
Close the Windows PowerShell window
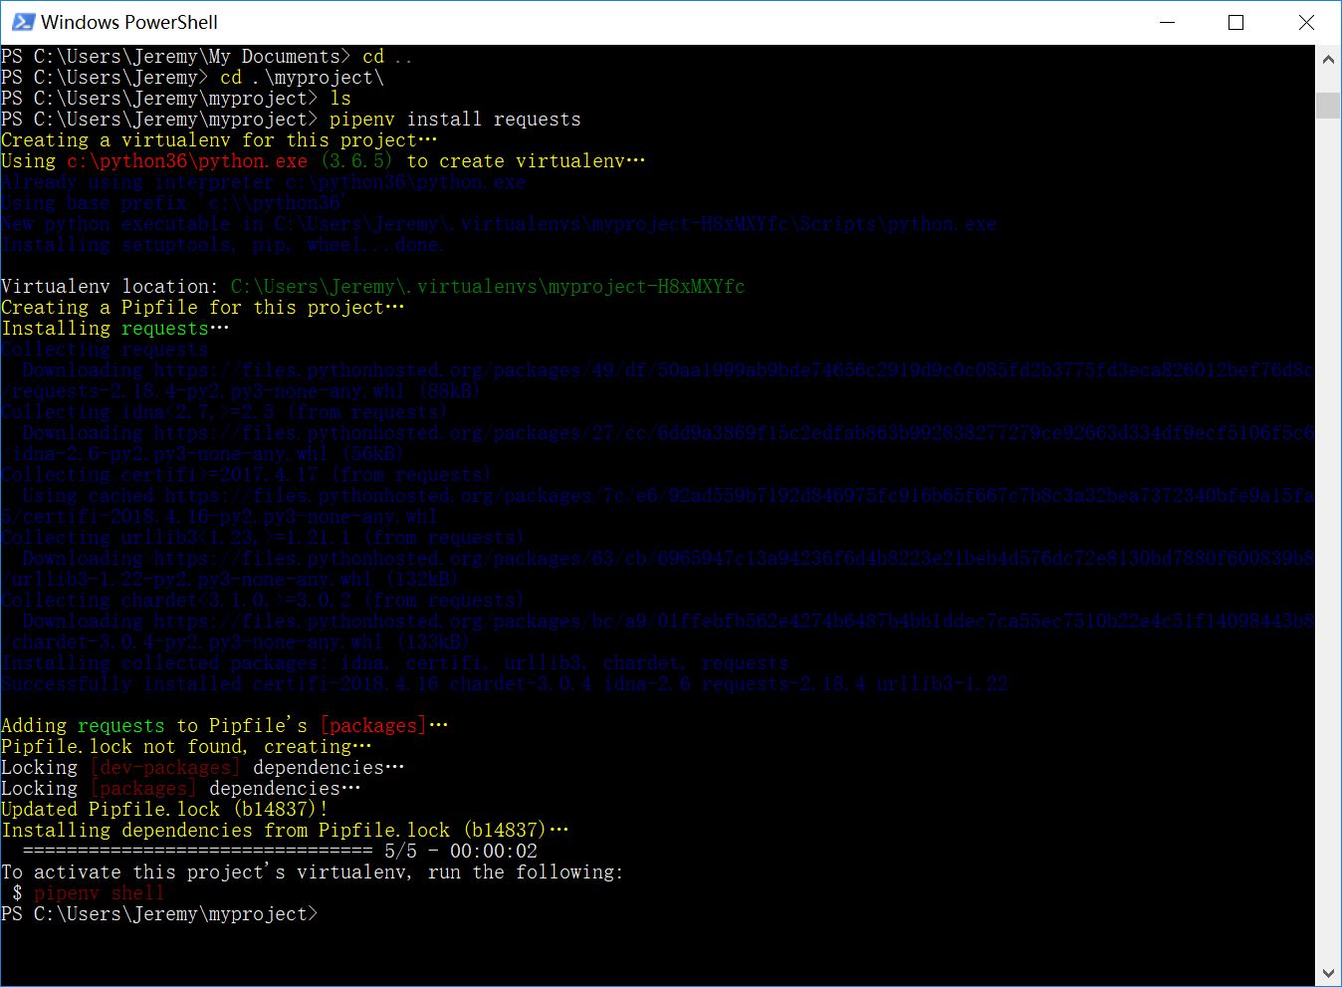pyautogui.click(x=1306, y=22)
